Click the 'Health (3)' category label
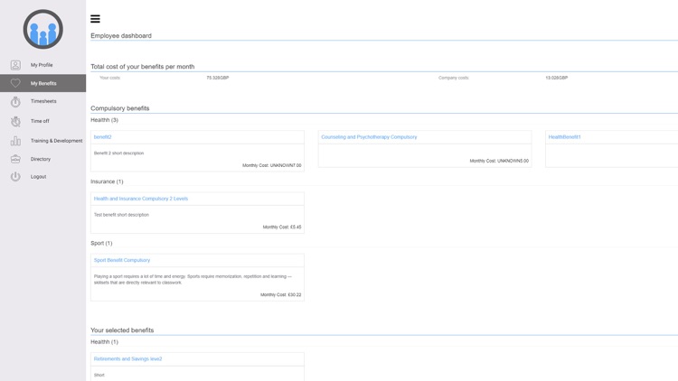This screenshot has height=381, width=678. pyautogui.click(x=104, y=120)
